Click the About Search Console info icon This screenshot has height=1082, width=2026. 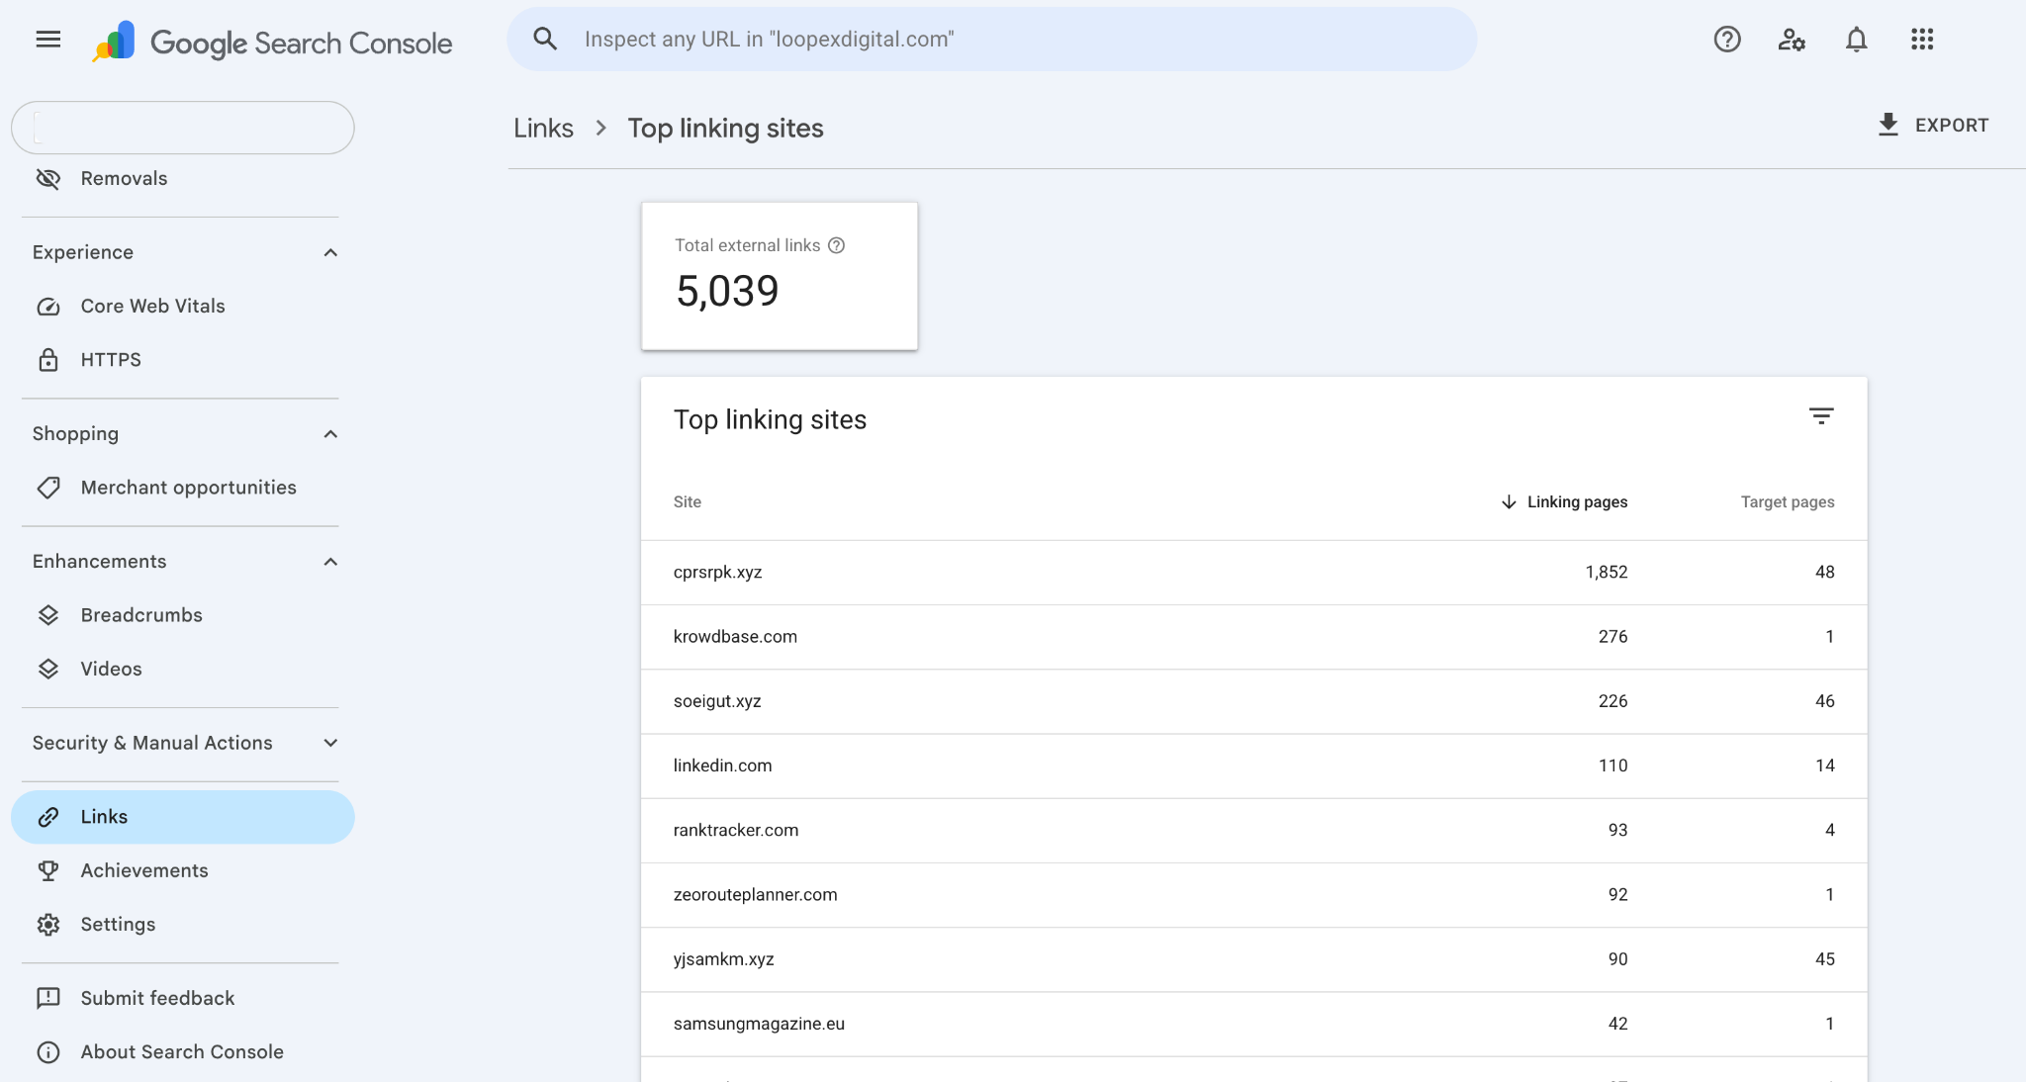[x=48, y=1052]
